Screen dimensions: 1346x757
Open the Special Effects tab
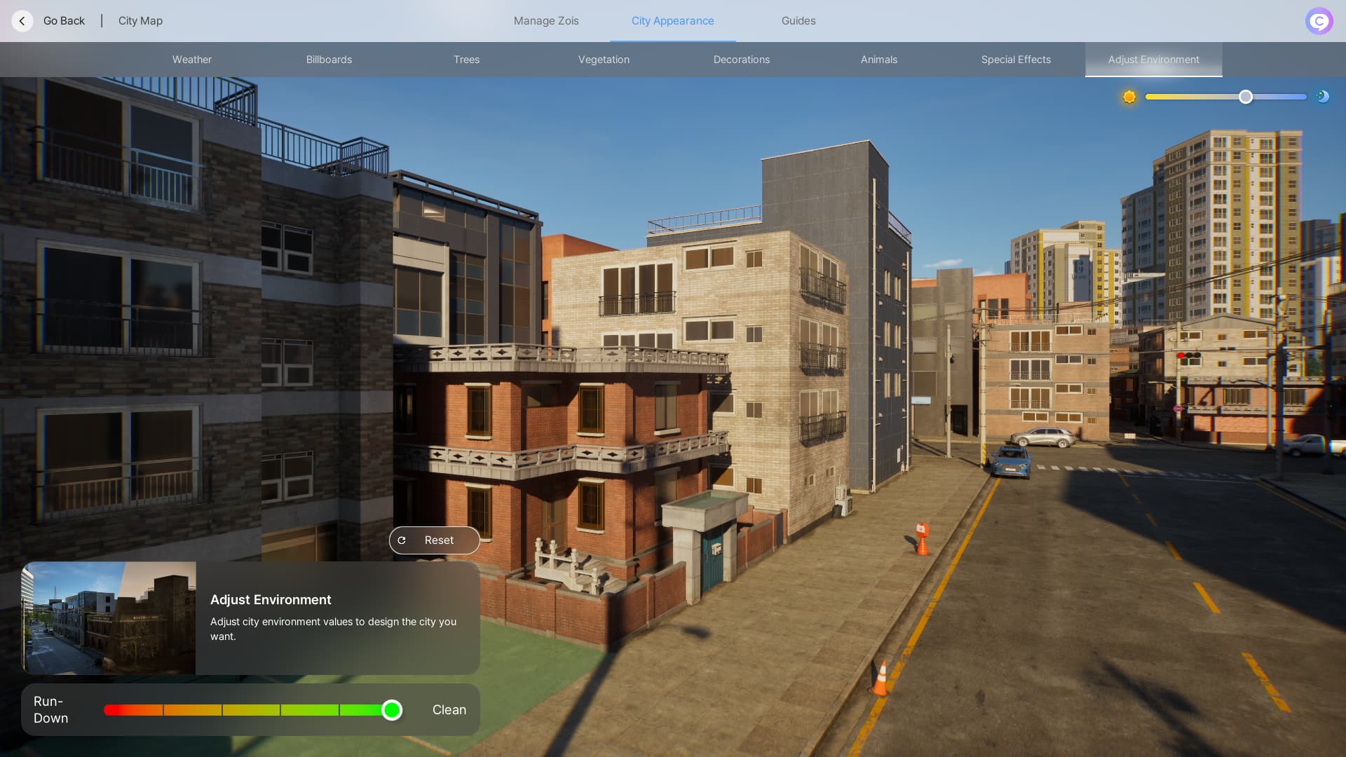pyautogui.click(x=1016, y=60)
